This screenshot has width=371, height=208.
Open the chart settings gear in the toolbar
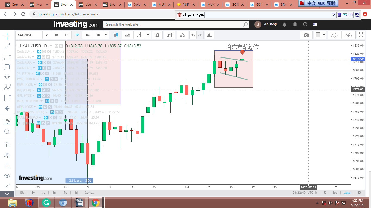click(x=157, y=35)
